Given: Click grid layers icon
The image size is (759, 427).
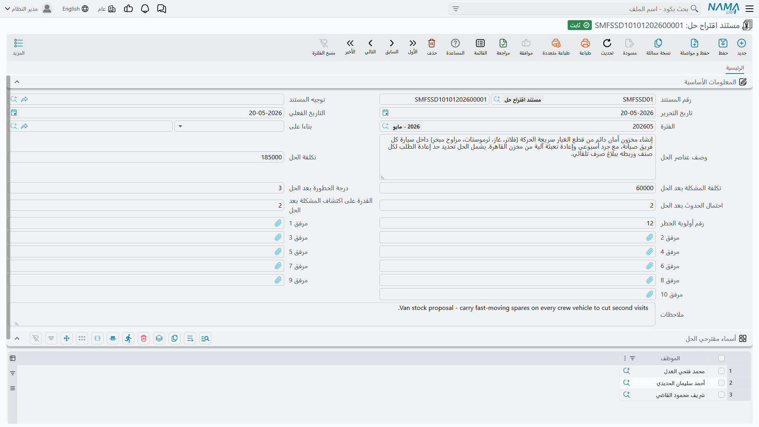Looking at the screenshot, I should 159,338.
